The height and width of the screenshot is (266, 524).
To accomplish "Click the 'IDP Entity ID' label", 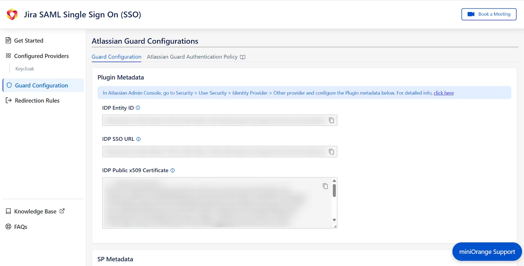I will 118,108.
